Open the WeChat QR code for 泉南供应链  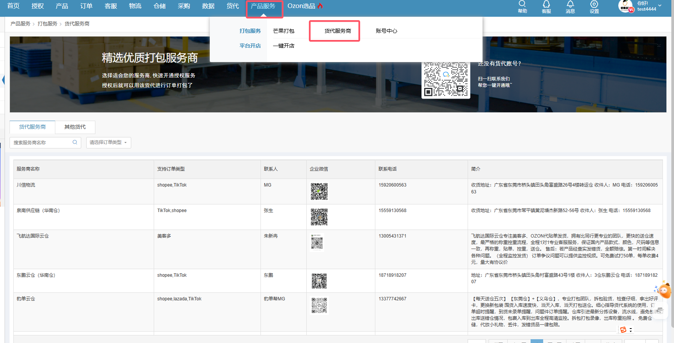point(319,217)
